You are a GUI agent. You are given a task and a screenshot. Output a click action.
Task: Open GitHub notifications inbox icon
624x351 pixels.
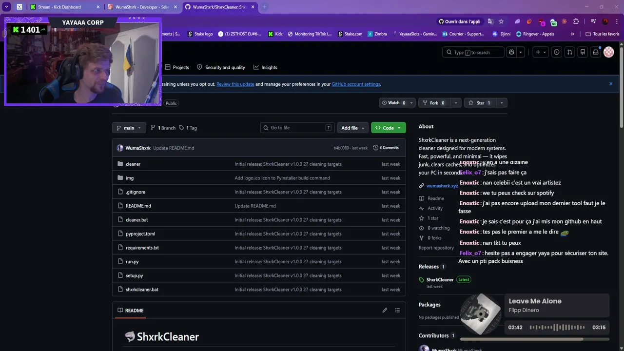tap(596, 52)
